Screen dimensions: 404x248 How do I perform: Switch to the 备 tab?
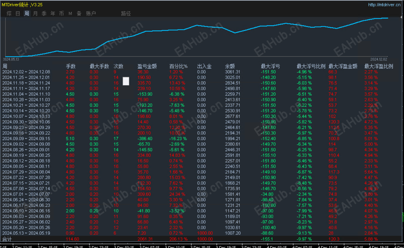[x=79, y=13]
